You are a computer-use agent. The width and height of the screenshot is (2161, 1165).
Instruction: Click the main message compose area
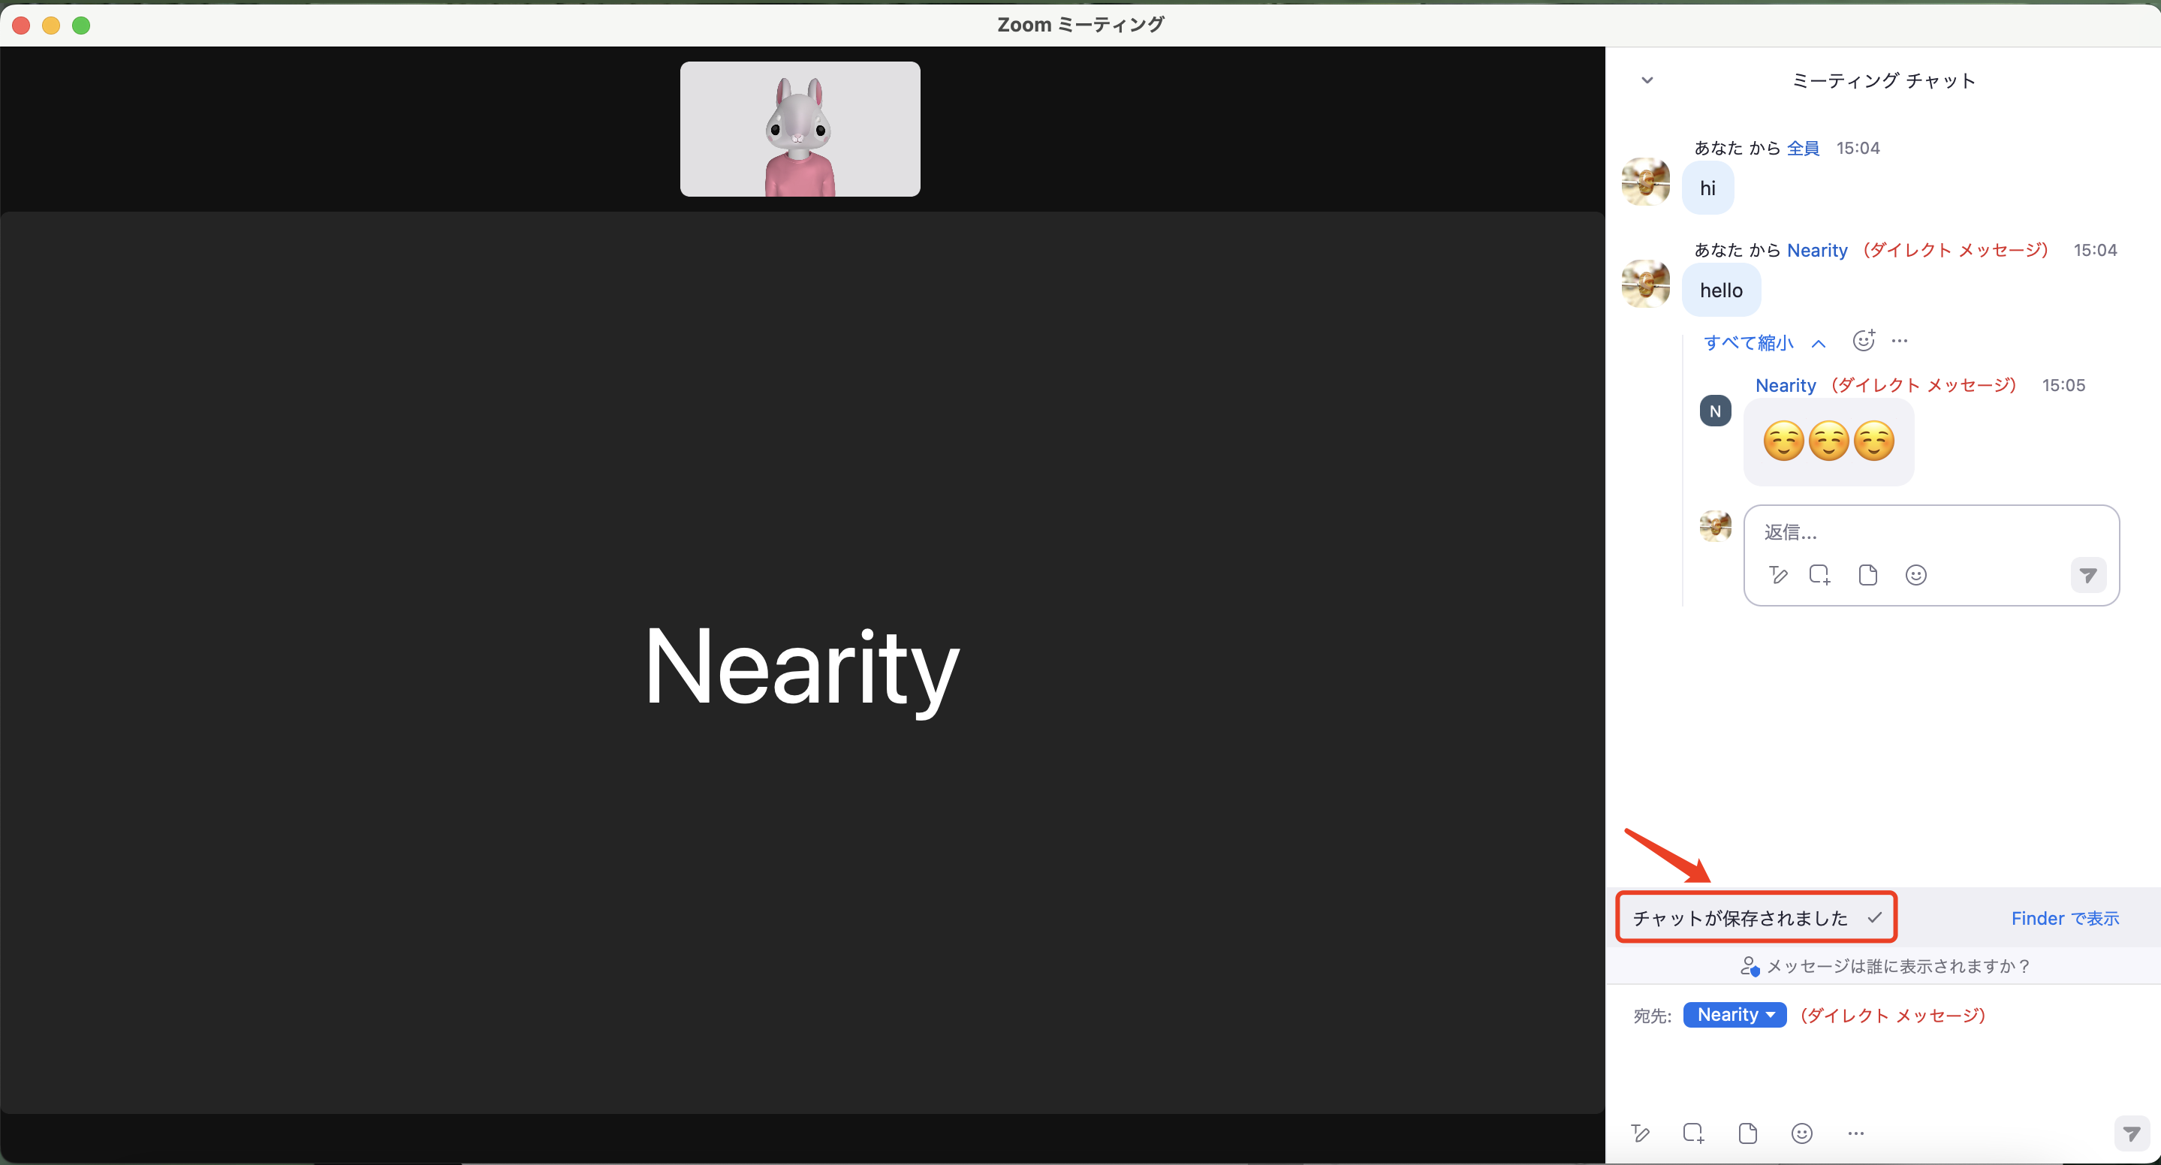tap(1882, 1073)
